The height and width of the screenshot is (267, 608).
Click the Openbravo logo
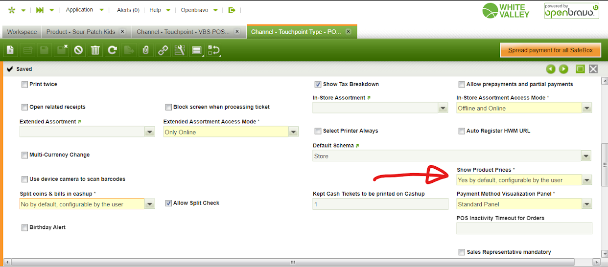click(572, 11)
